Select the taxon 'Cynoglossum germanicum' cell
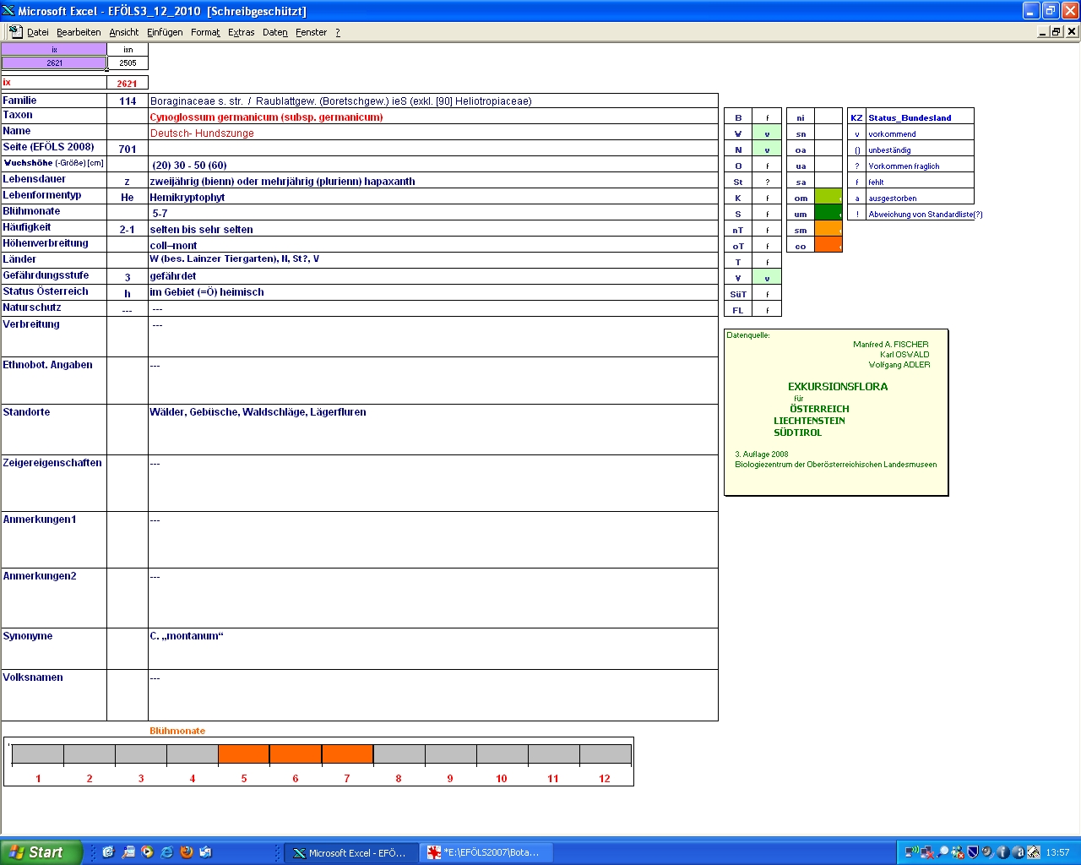 tap(433, 117)
